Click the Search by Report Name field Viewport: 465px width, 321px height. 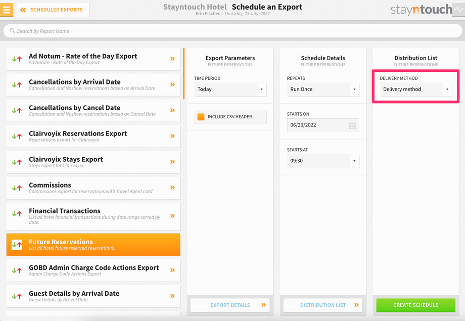(x=233, y=31)
